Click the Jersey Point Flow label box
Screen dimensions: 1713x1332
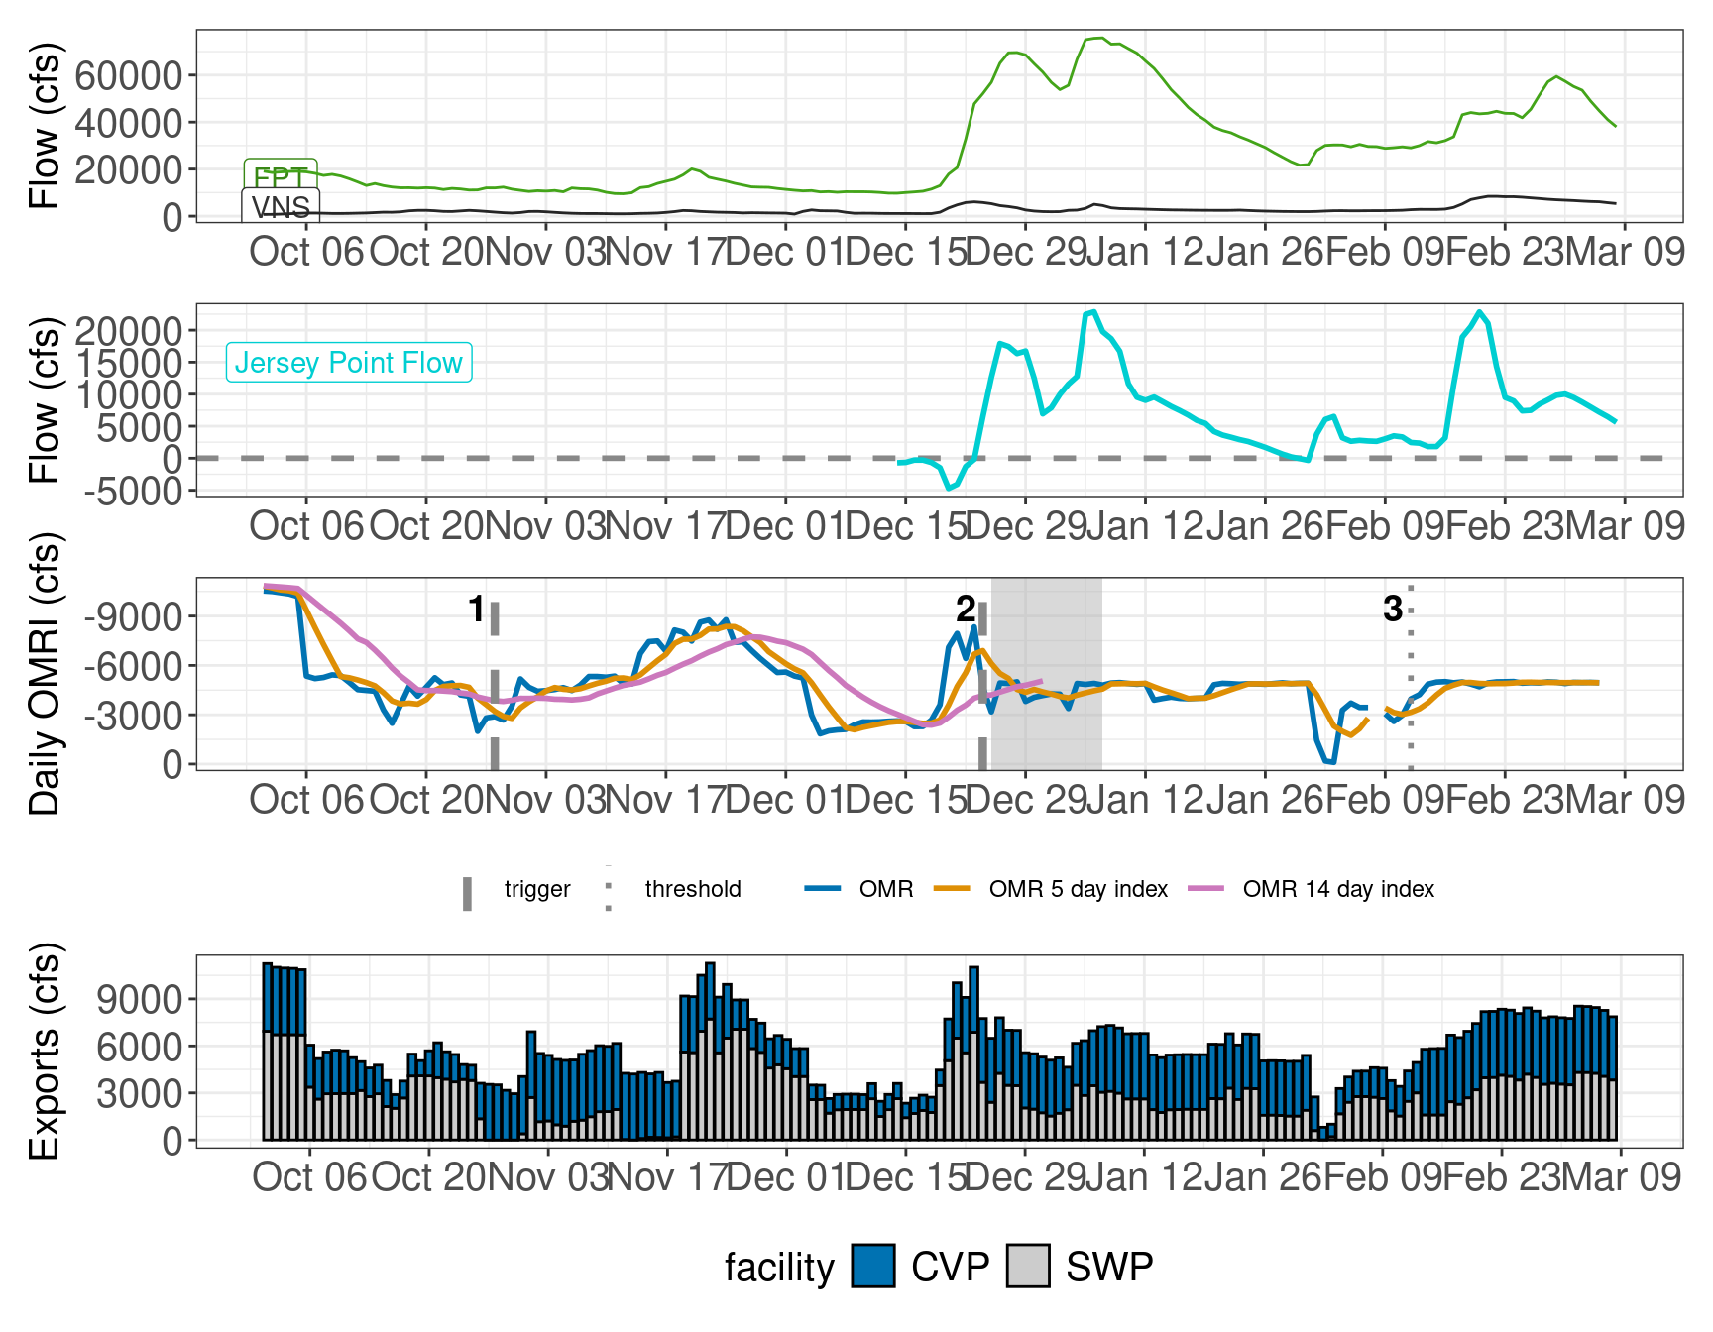tap(349, 363)
